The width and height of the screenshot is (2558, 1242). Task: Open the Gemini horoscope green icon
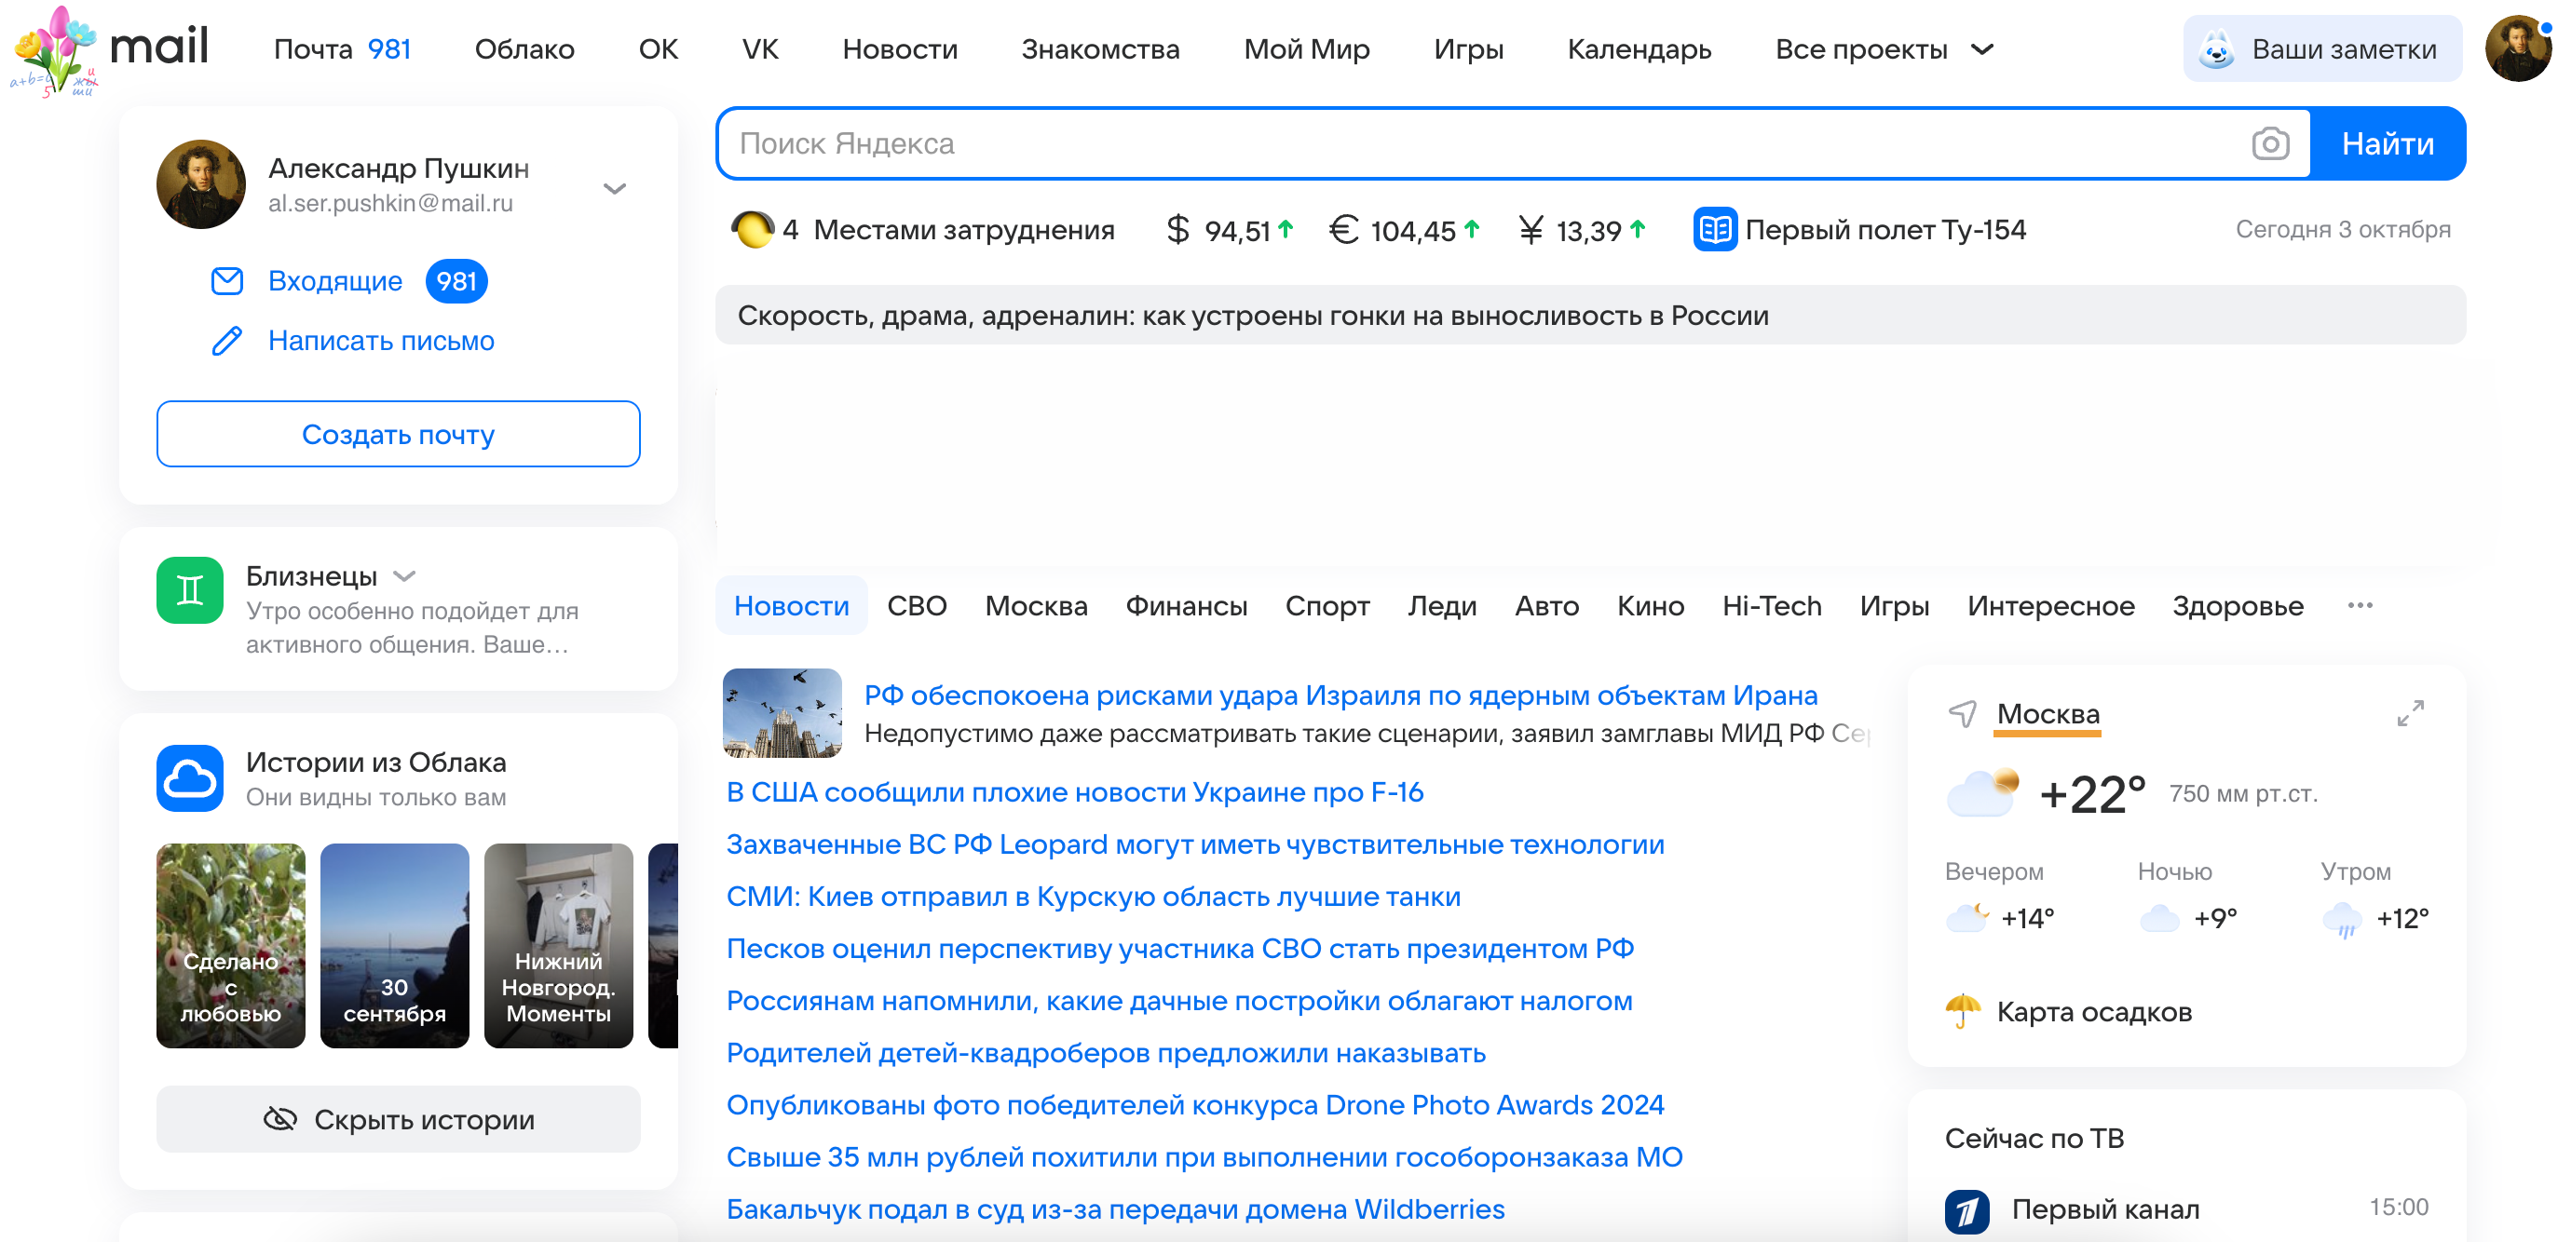tap(190, 590)
